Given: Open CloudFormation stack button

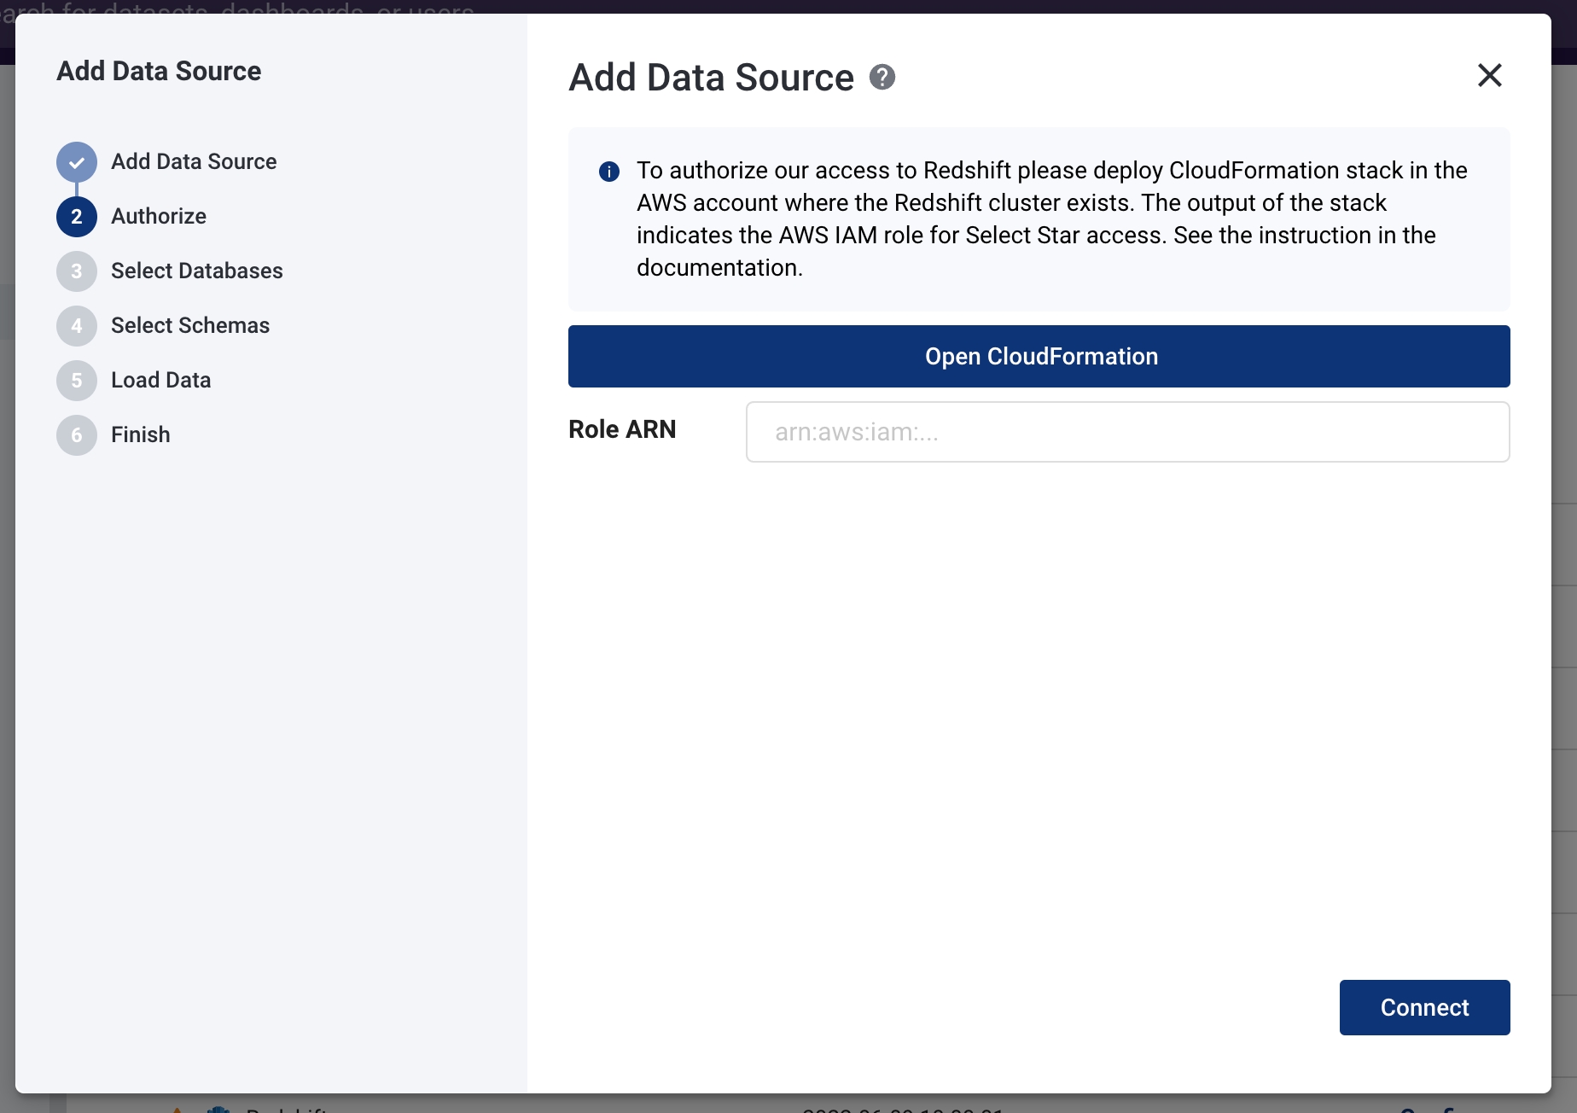Looking at the screenshot, I should (1039, 356).
